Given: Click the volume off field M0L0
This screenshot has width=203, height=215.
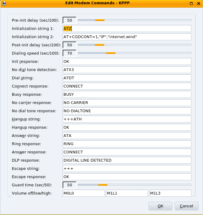Looking at the screenshot, I should [84, 193].
